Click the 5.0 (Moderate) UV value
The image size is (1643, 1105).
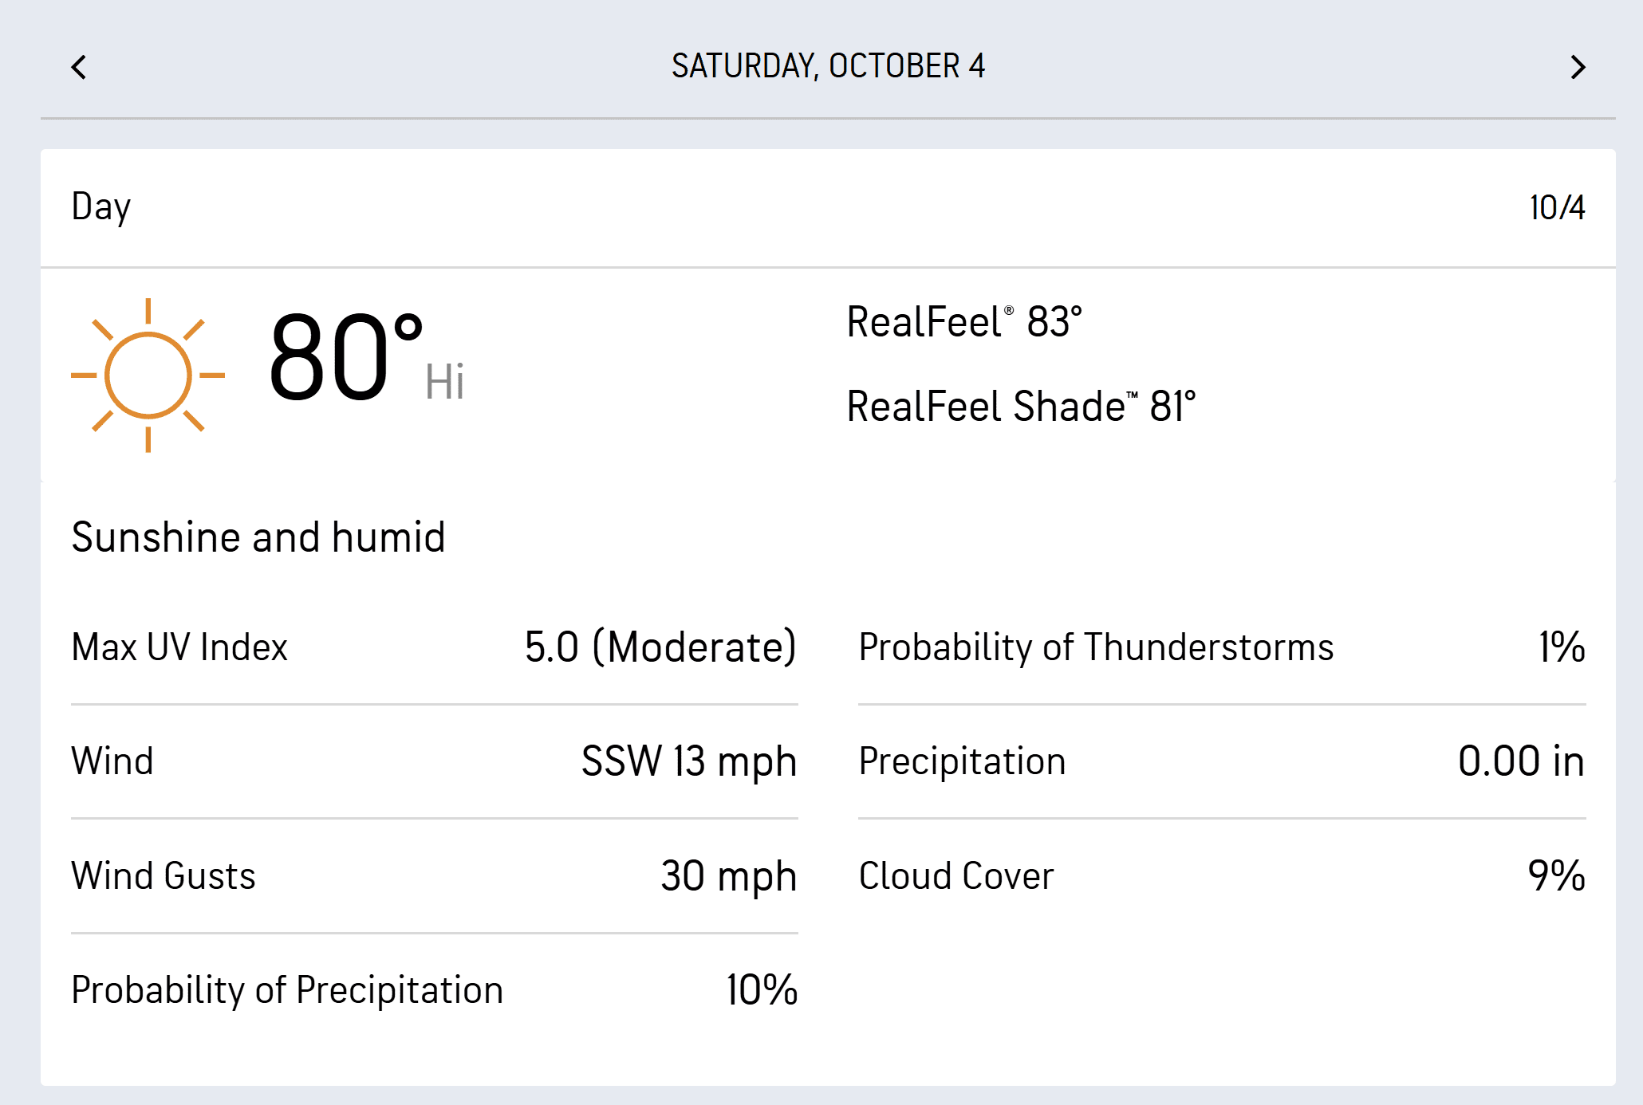[660, 647]
